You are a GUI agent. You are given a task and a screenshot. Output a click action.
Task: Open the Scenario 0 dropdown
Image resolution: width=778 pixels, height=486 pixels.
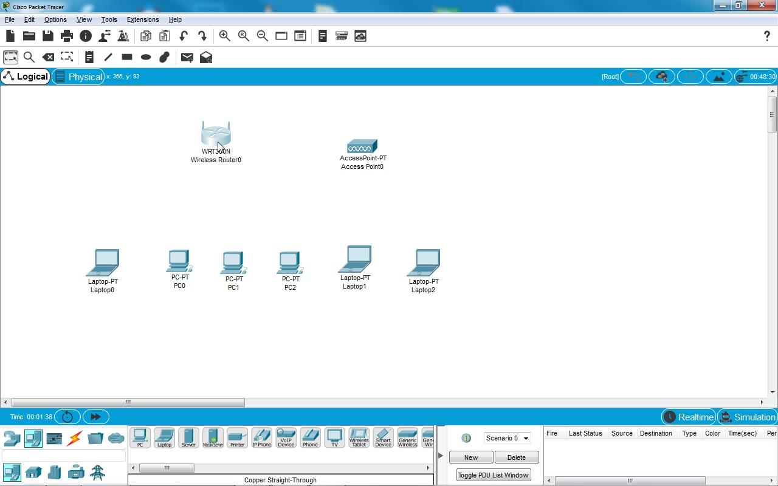507,438
